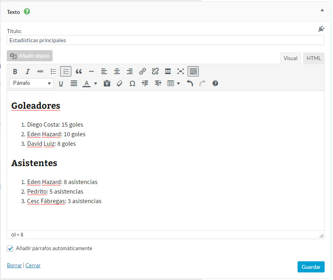Open the text color dropdown arrow
333x280 pixels.
pyautogui.click(x=96, y=84)
